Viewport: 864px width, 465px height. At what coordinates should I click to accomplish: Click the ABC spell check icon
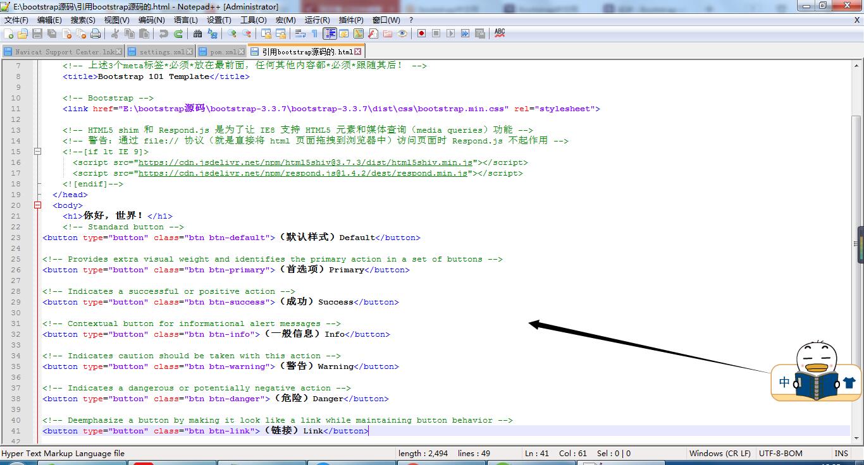pos(500,33)
